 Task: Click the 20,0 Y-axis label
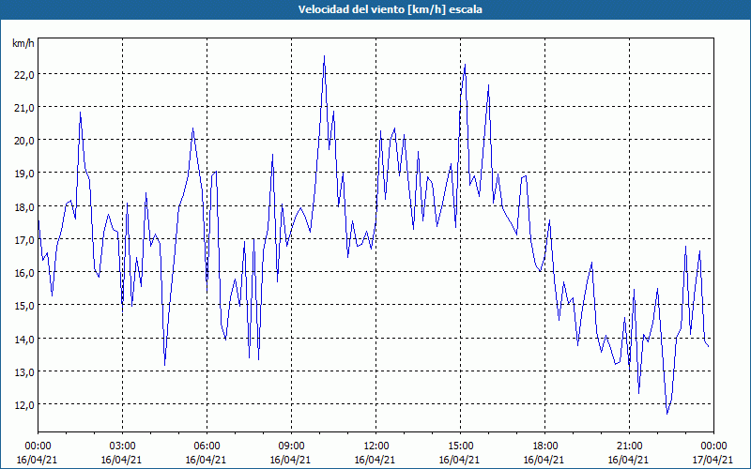coord(24,141)
